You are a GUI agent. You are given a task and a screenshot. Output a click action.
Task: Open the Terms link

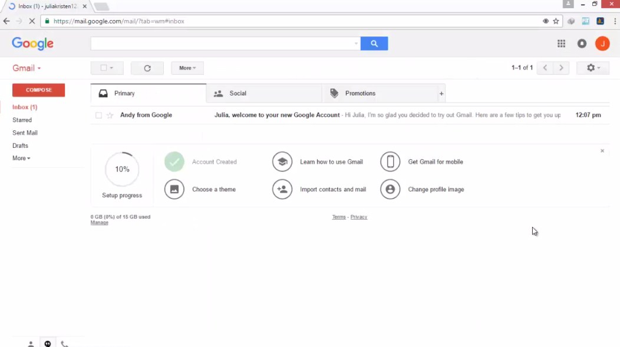(x=339, y=217)
